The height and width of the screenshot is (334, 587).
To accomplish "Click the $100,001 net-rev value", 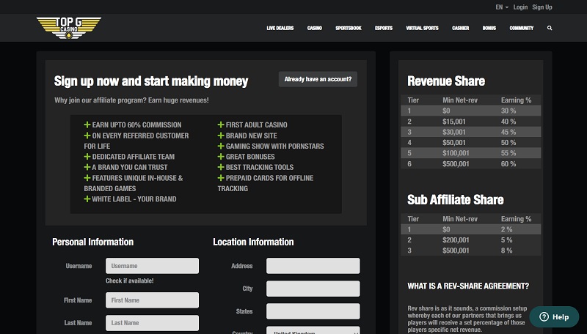I will coord(456,153).
